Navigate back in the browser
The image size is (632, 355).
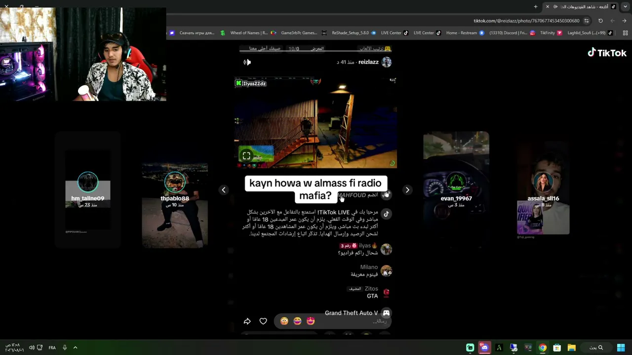pos(625,21)
